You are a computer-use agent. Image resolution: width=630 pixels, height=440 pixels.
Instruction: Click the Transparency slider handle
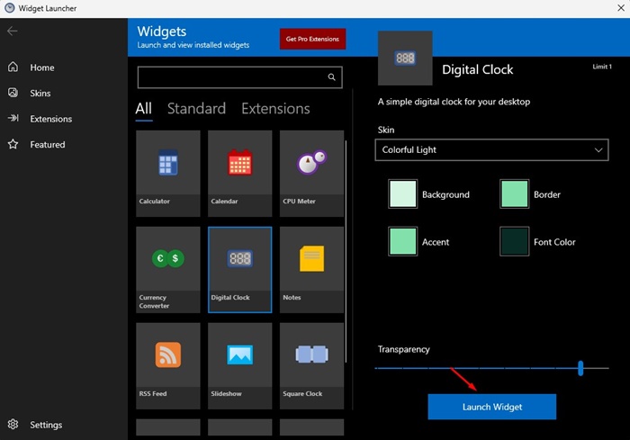click(580, 368)
